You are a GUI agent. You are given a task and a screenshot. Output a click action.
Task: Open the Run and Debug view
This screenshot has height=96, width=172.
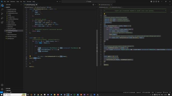click(2, 18)
